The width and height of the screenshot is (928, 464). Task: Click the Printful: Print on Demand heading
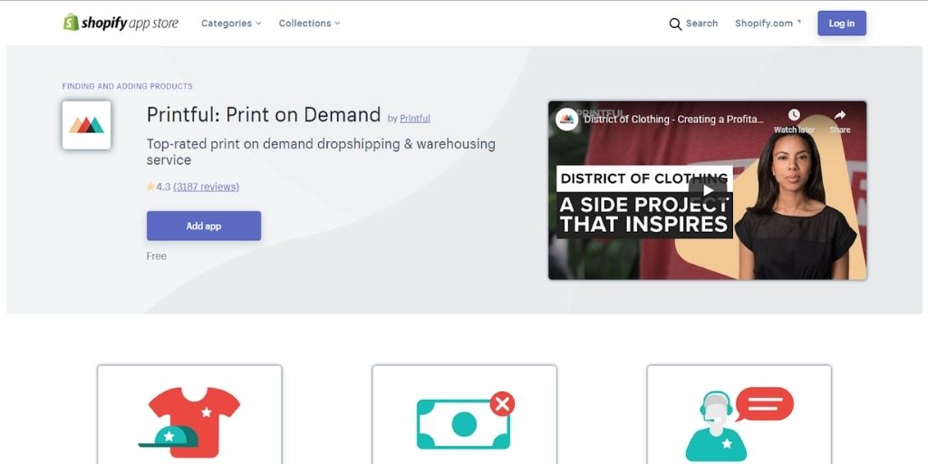pos(264,114)
